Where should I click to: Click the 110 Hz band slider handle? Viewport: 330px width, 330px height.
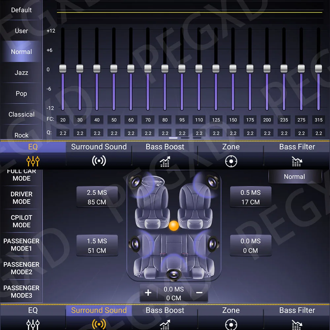tap(199, 69)
